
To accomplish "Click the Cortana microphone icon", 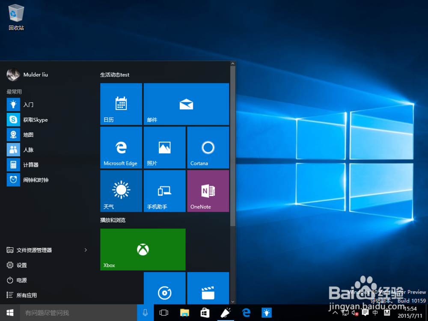I will 145,312.
